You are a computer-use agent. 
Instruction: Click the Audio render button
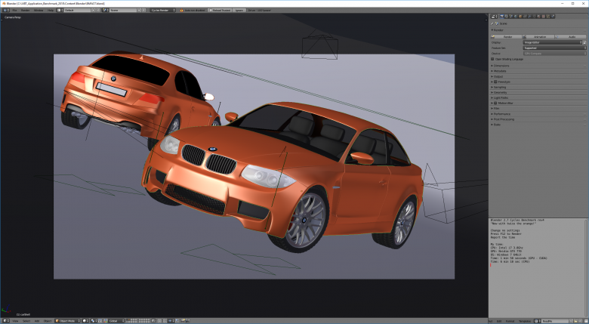click(572, 35)
